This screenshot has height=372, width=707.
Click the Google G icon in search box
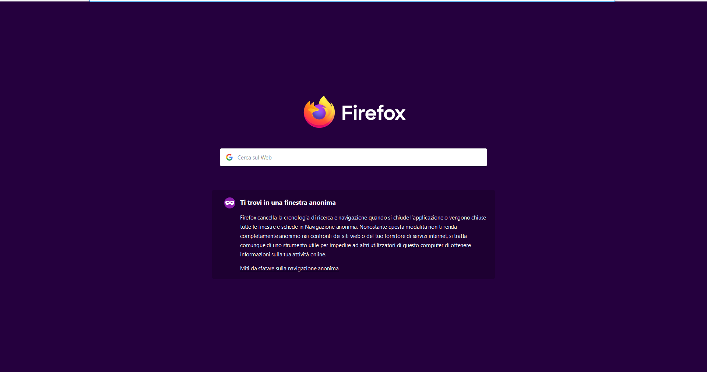pos(229,157)
